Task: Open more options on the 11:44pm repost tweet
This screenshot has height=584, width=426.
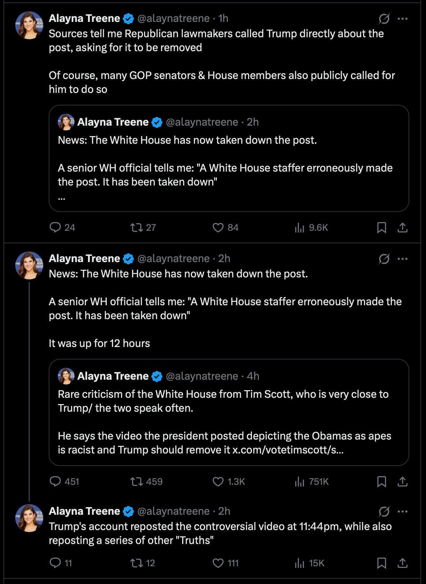Action: pos(402,511)
